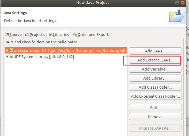Open the Add Variable... dialog

click(x=155, y=69)
